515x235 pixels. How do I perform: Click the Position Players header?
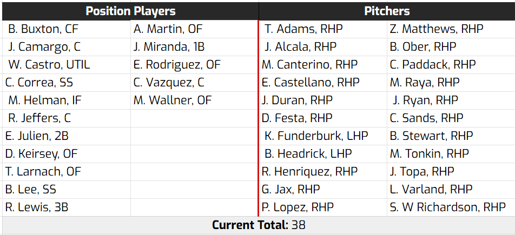130,11
